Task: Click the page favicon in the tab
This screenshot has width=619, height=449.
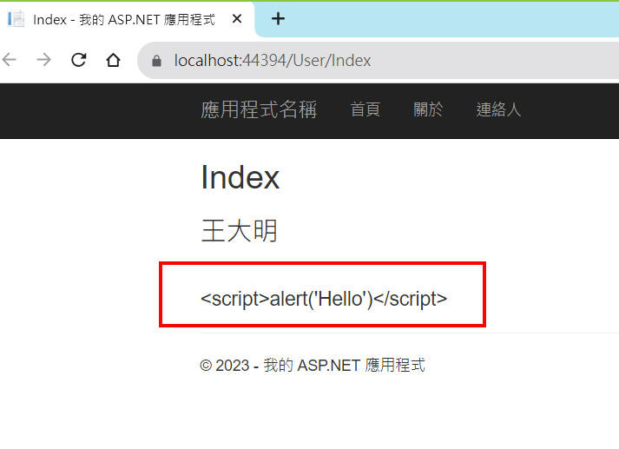Action: click(16, 19)
